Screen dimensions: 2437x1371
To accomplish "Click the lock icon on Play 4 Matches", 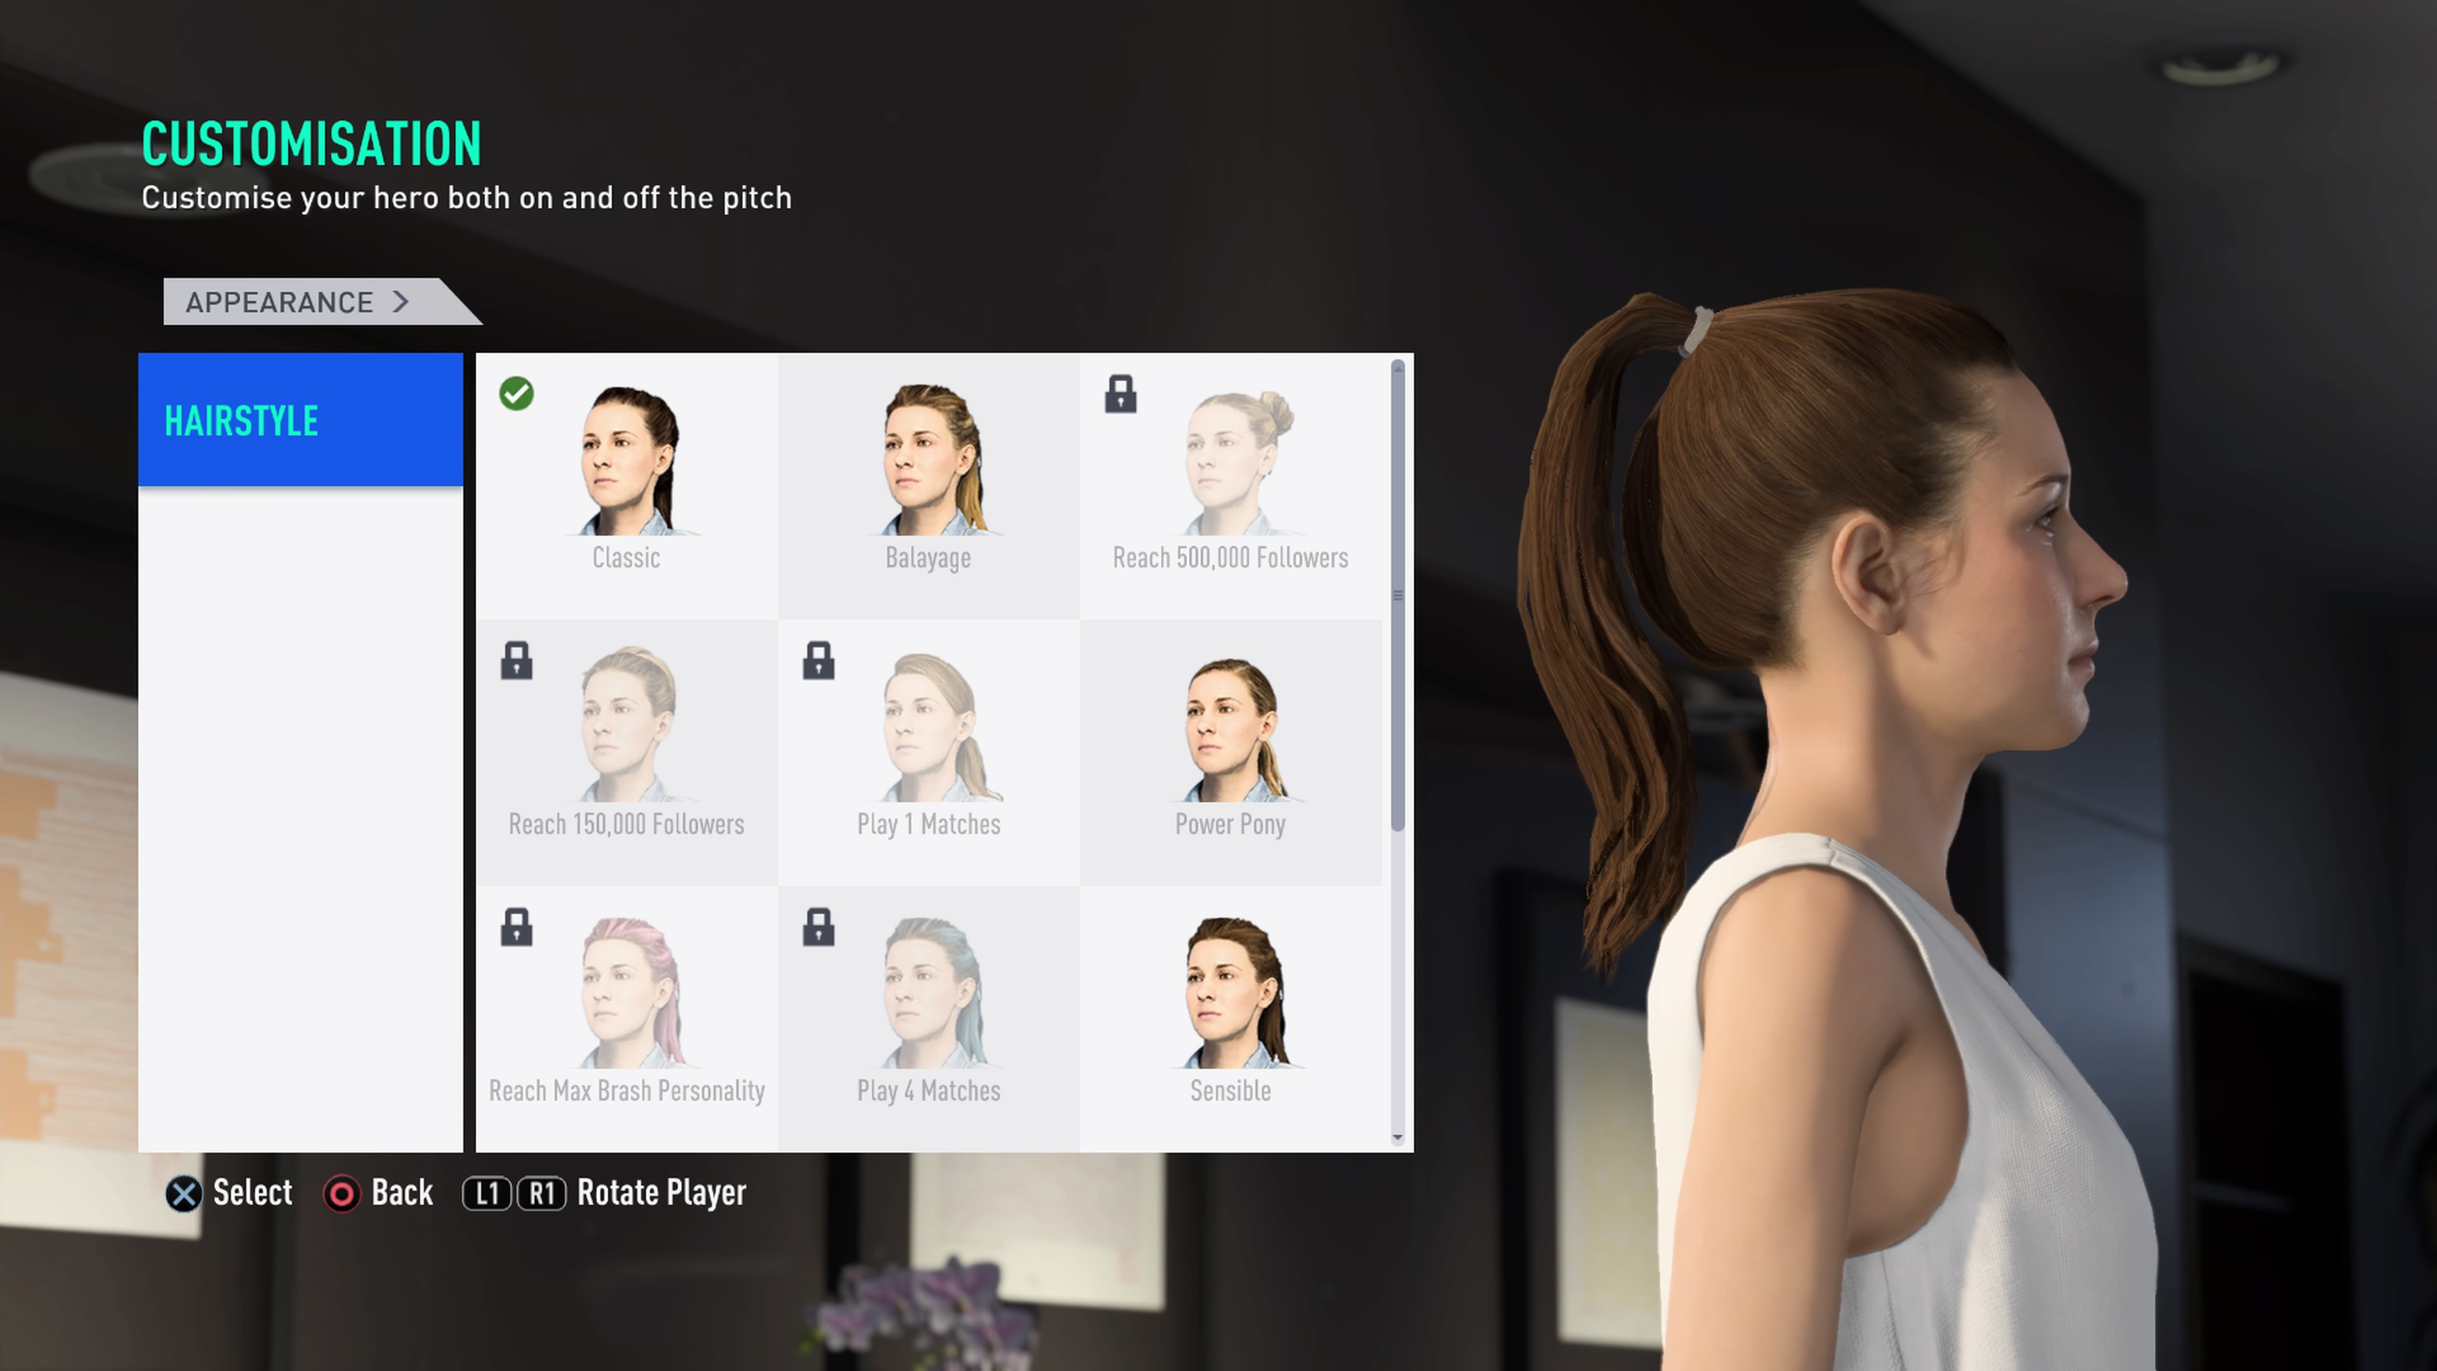I will pos(818,927).
